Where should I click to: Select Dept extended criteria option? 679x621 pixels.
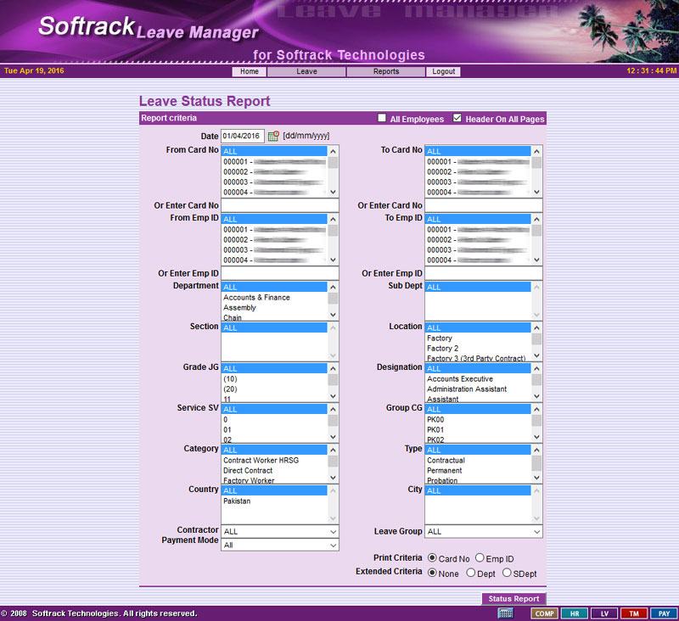pyautogui.click(x=471, y=573)
